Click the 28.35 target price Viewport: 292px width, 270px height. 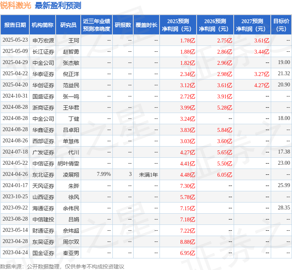[x=284, y=208]
